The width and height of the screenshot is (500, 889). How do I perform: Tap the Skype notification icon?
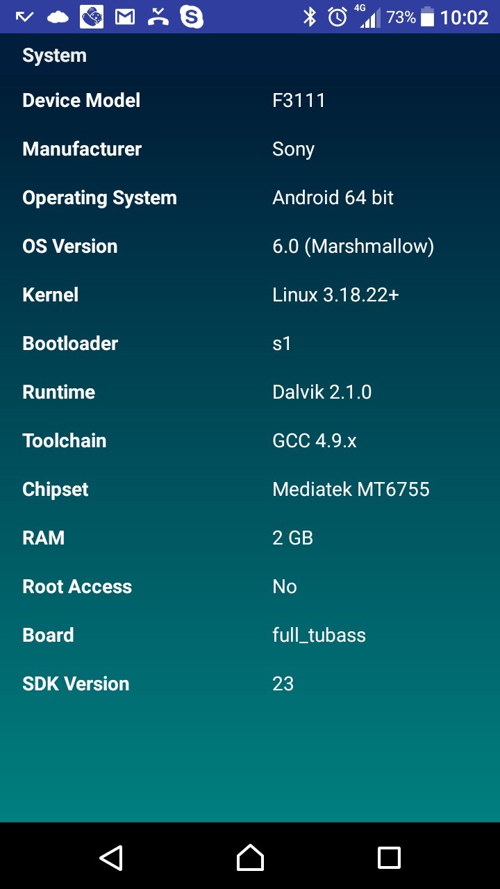(192, 17)
